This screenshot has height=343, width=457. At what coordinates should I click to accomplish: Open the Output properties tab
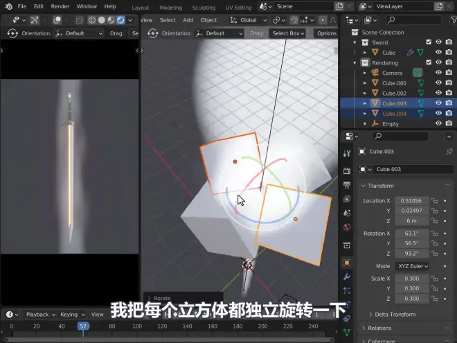347,185
